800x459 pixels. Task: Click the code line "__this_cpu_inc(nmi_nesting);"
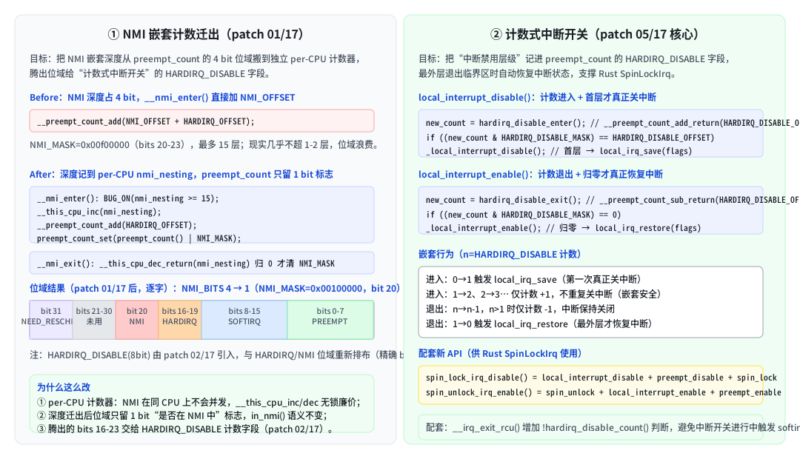point(99,212)
